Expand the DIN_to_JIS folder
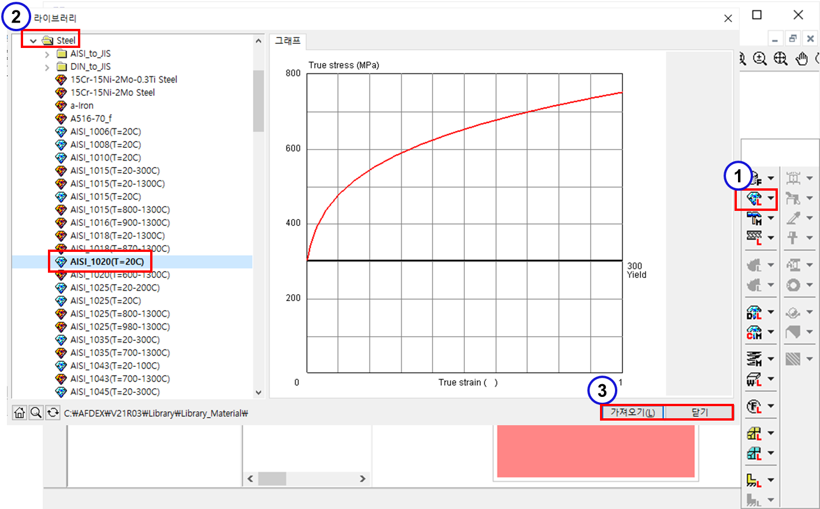 [x=47, y=67]
